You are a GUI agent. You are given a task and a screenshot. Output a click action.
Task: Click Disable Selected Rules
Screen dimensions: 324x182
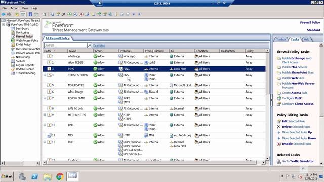click(x=297, y=144)
